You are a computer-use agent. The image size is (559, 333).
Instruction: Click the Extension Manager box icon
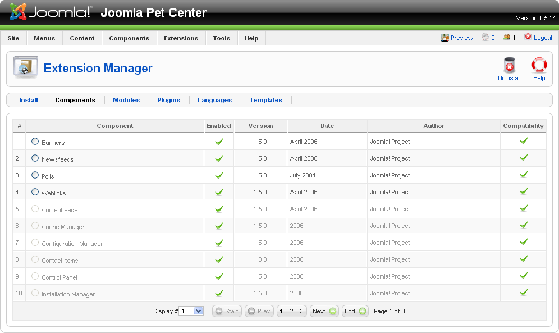tap(26, 67)
